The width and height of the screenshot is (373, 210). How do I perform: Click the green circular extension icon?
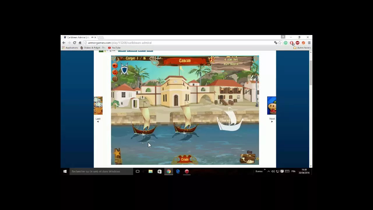pos(286,43)
